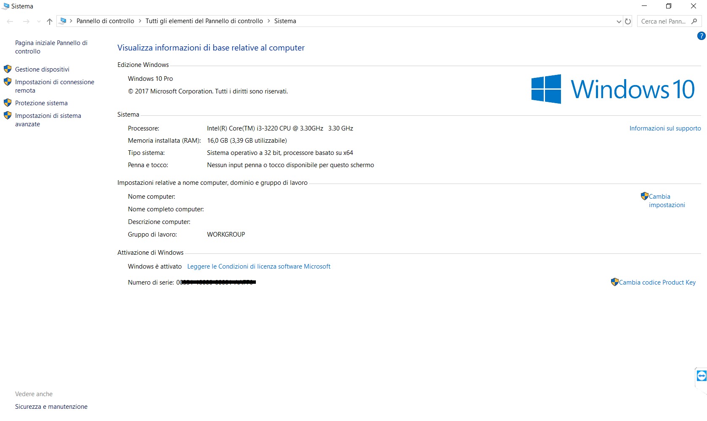Click Cambia codice Product Key
The height and width of the screenshot is (421, 707).
[x=657, y=282]
